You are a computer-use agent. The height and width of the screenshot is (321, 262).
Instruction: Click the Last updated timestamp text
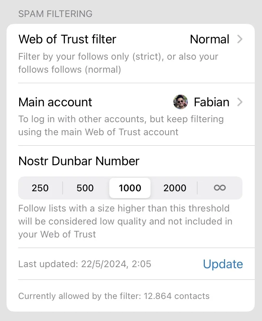click(85, 264)
